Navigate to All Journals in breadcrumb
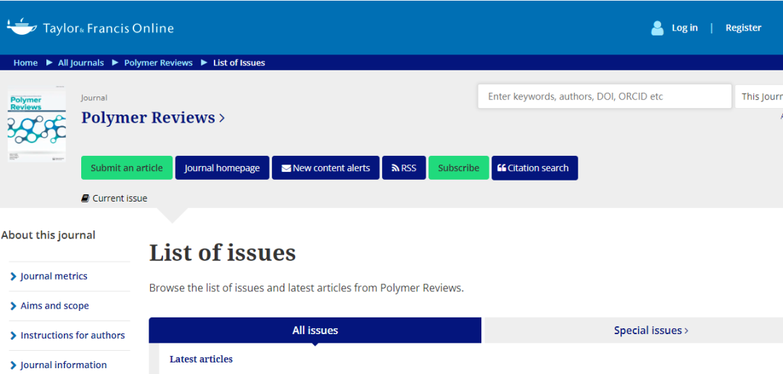Viewport: 783px width, 374px height. (x=80, y=63)
